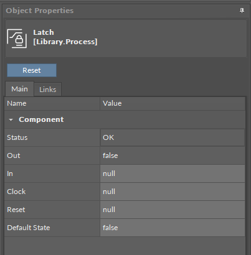This screenshot has height=255, width=251.
Task: Collapse the Component section arrow
Action: point(11,120)
